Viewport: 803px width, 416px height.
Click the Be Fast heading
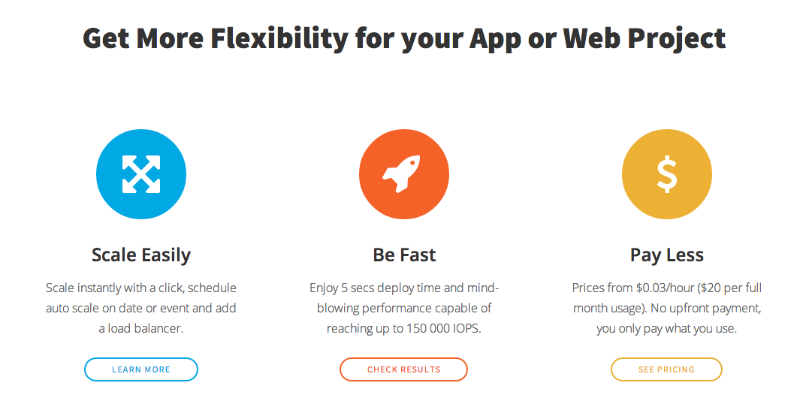[404, 255]
